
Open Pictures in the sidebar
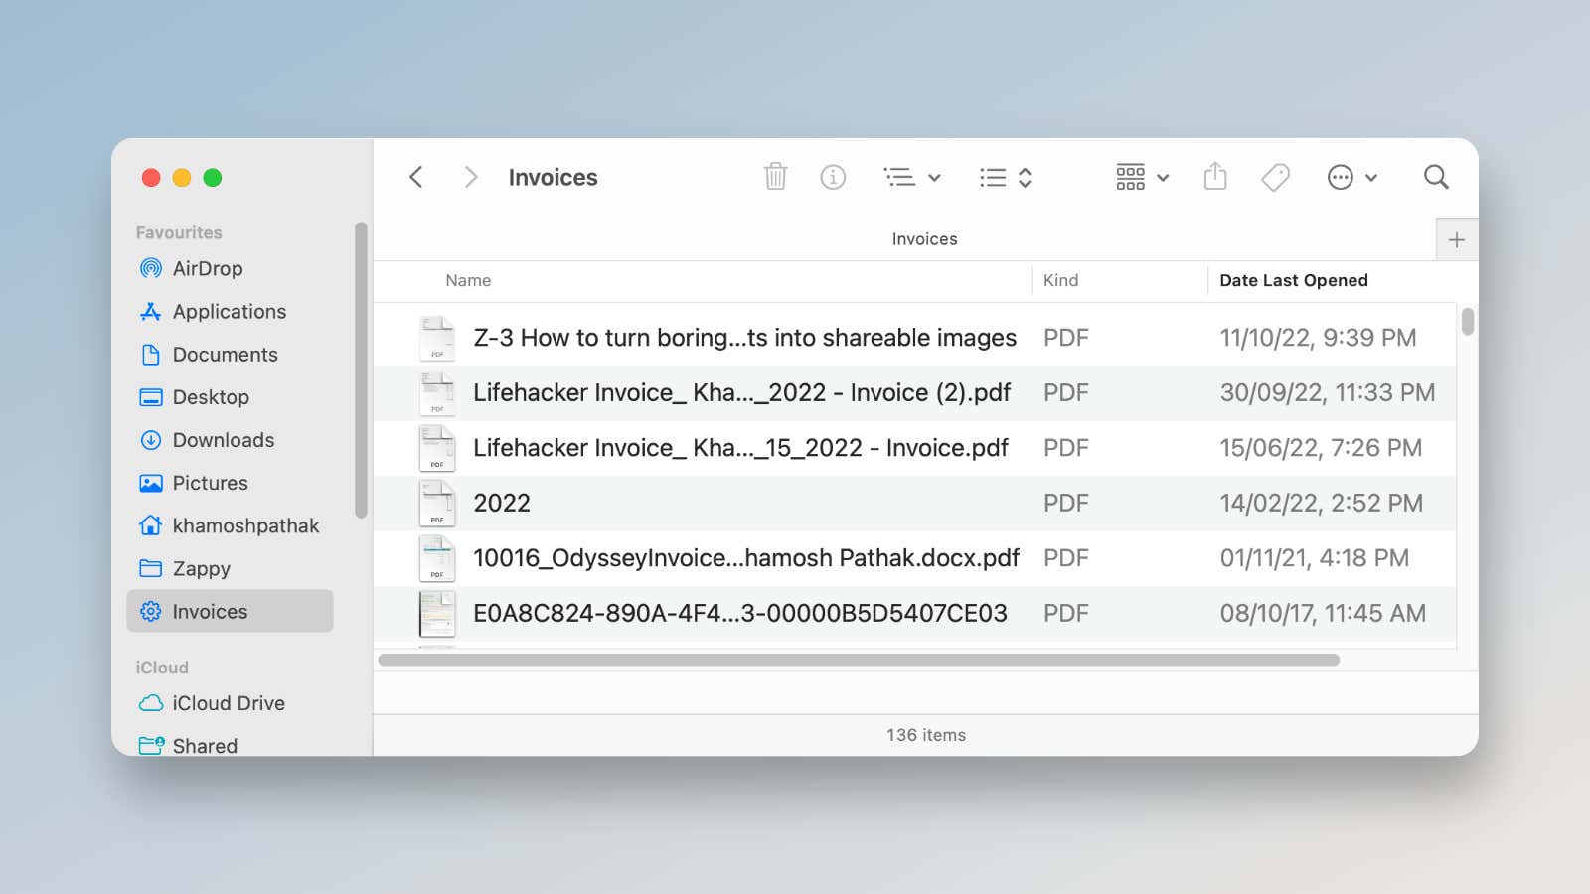tap(230, 482)
